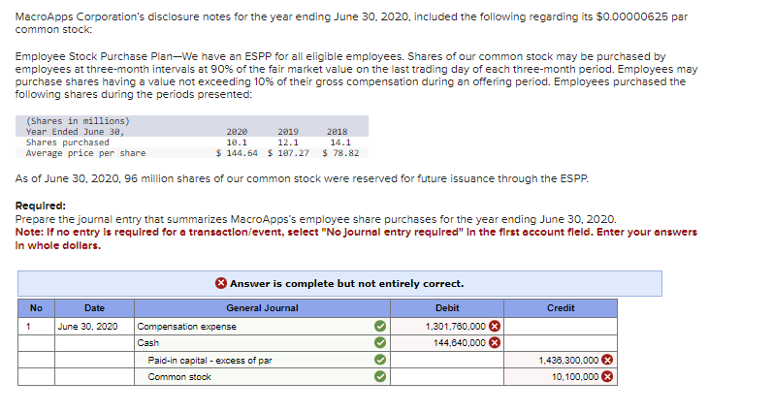Click debit amount 144,640,000
The image size is (773, 413).
pyautogui.click(x=460, y=342)
